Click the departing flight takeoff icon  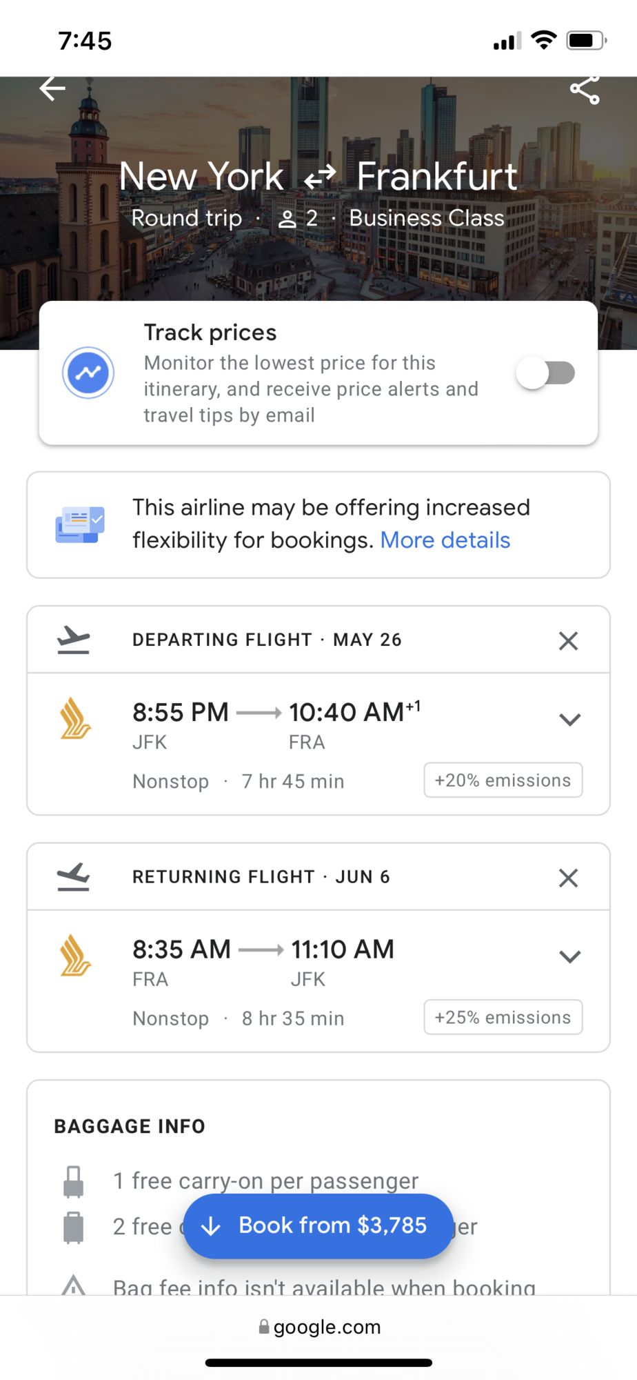coord(74,640)
